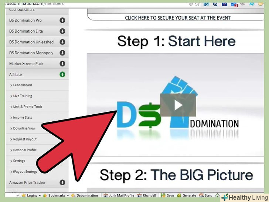Click the shield icon in address bar
The width and height of the screenshot is (269, 202).
coord(191,4)
